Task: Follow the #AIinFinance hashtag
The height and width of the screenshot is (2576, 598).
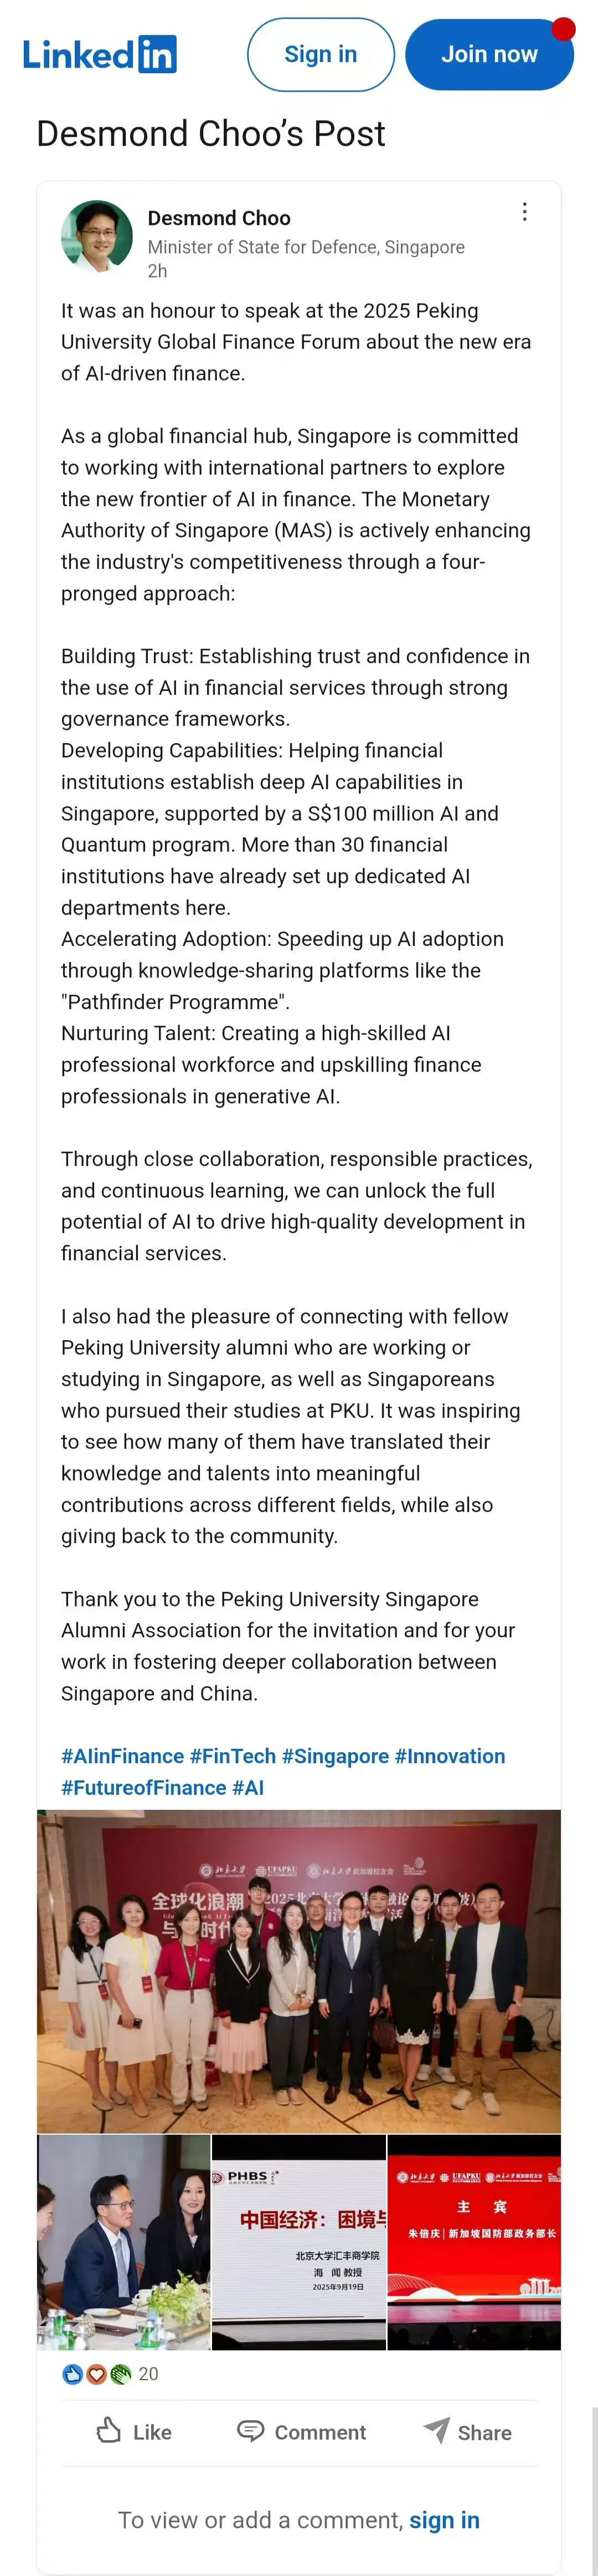Action: [x=123, y=1756]
